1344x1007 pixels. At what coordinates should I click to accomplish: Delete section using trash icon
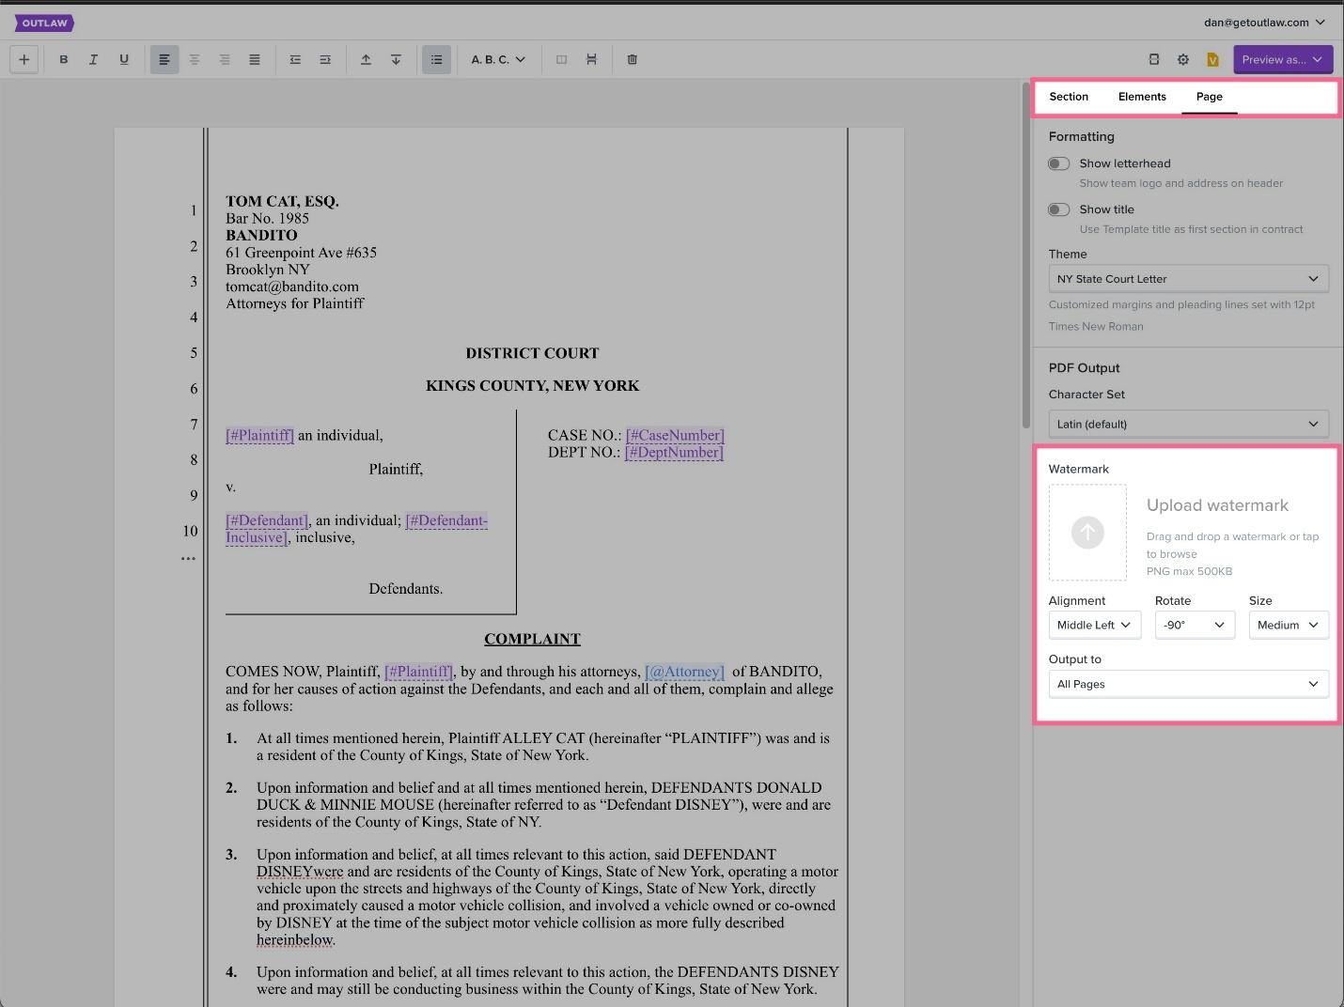[x=632, y=59]
